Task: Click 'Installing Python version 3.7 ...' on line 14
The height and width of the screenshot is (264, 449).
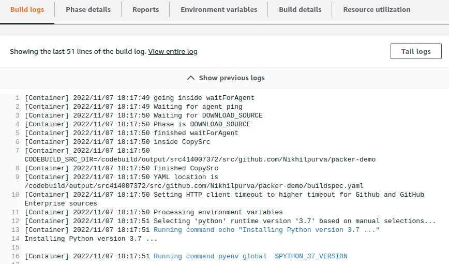Action: tap(91, 239)
